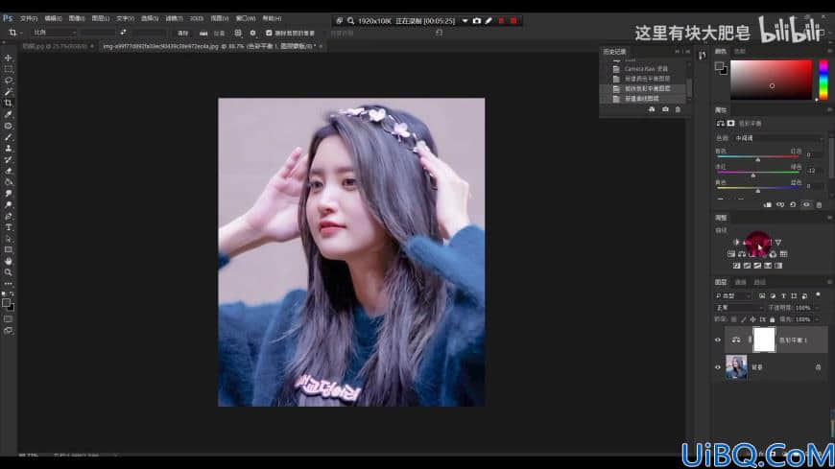
Task: Delete adjustment layer in Properties panel
Action: coord(819,205)
